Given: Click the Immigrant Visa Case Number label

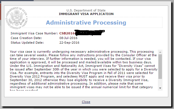Looking at the screenshot, I should click(x=34, y=33).
